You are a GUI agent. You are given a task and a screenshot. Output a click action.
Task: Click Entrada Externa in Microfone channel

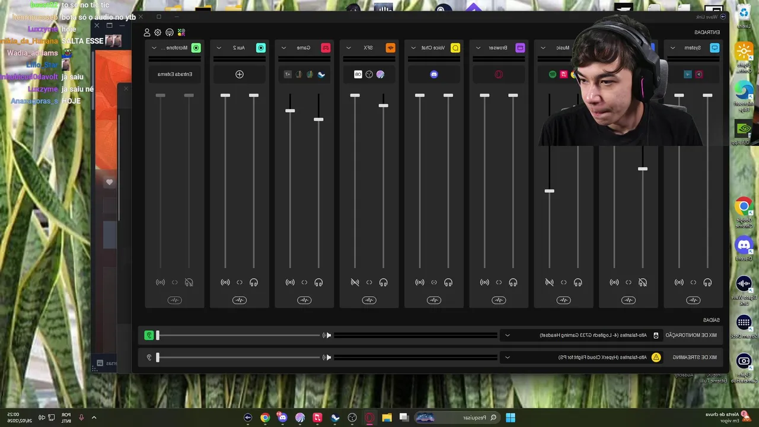175,74
